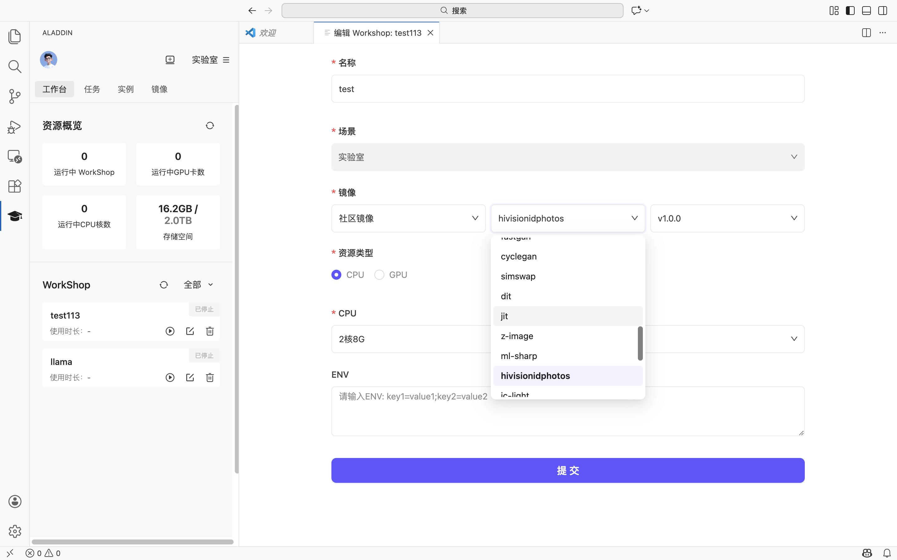Choose z-image from the image list

[517, 336]
